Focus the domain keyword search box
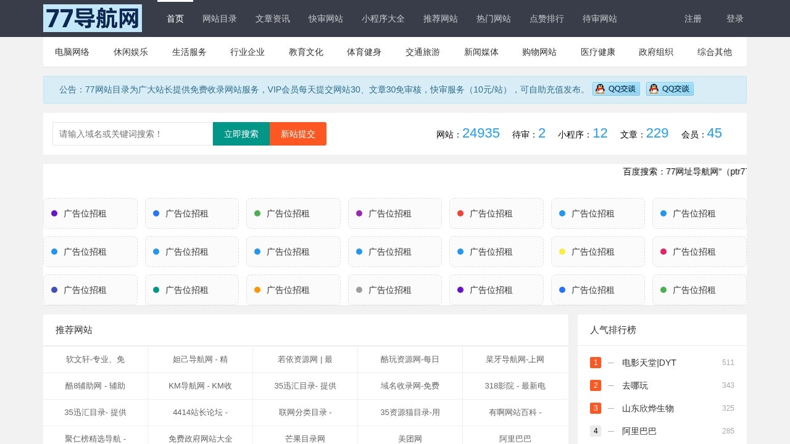This screenshot has height=444, width=790. [x=133, y=134]
